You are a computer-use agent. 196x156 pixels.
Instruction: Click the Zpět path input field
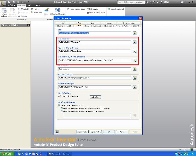(x=95, y=33)
